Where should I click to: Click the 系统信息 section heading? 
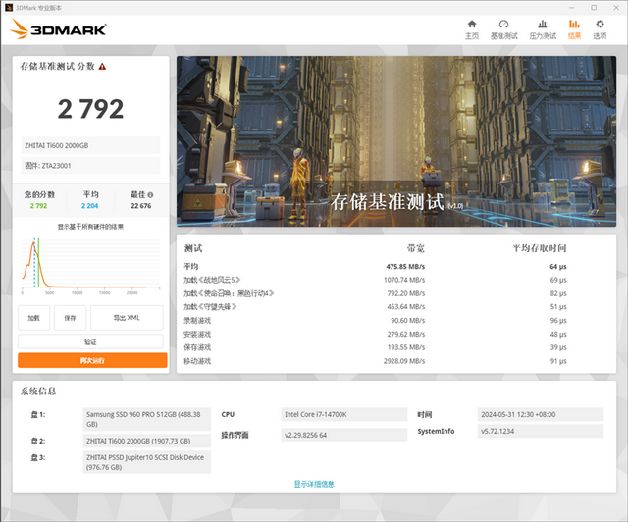38,391
